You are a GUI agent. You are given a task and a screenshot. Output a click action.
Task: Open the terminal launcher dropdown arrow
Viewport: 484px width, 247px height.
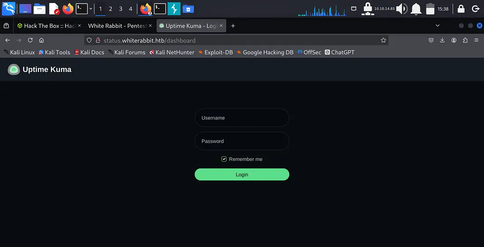(x=91, y=9)
